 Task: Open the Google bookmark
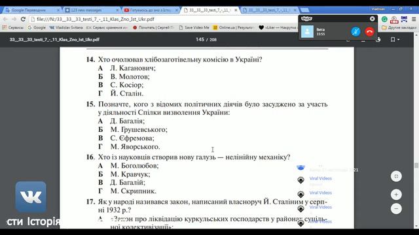(37, 27)
